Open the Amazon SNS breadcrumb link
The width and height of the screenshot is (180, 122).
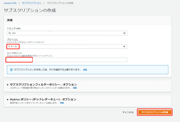point(10,3)
